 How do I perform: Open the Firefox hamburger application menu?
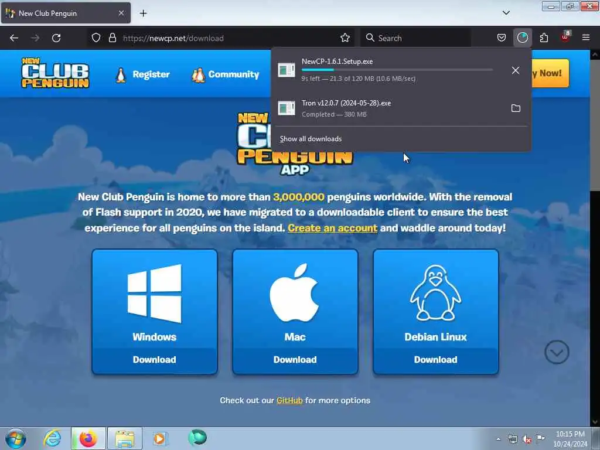(x=586, y=38)
